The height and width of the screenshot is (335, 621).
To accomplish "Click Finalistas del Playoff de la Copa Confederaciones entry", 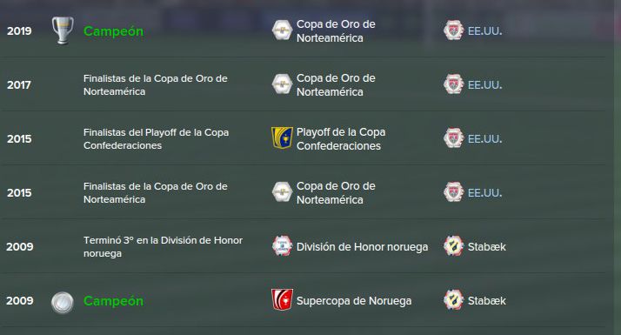I will click(x=156, y=138).
